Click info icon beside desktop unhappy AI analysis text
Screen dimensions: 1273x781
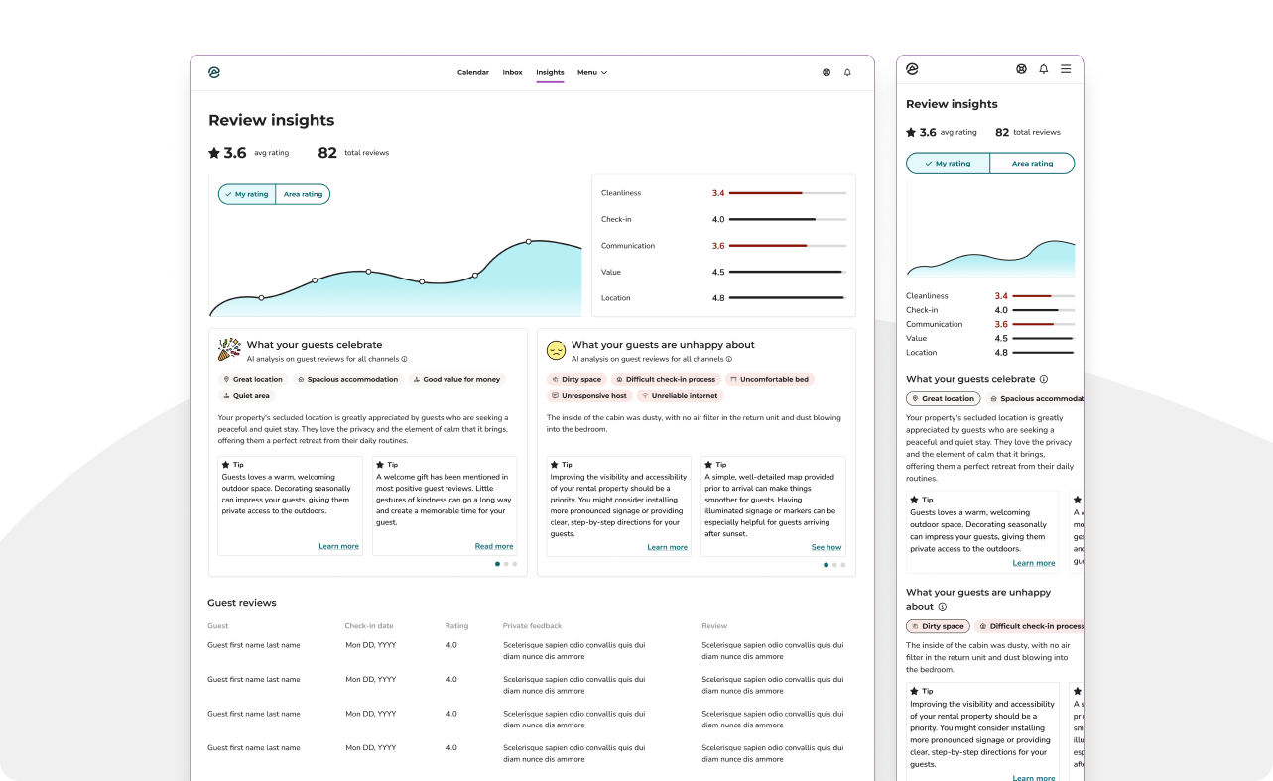tap(729, 359)
